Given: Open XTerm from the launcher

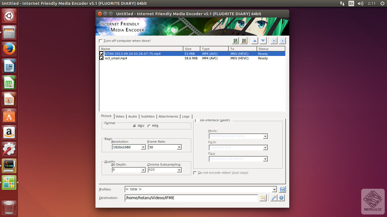Looking at the screenshot, I should click(9, 166).
